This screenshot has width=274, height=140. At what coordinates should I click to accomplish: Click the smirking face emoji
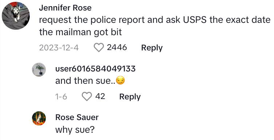120,81
